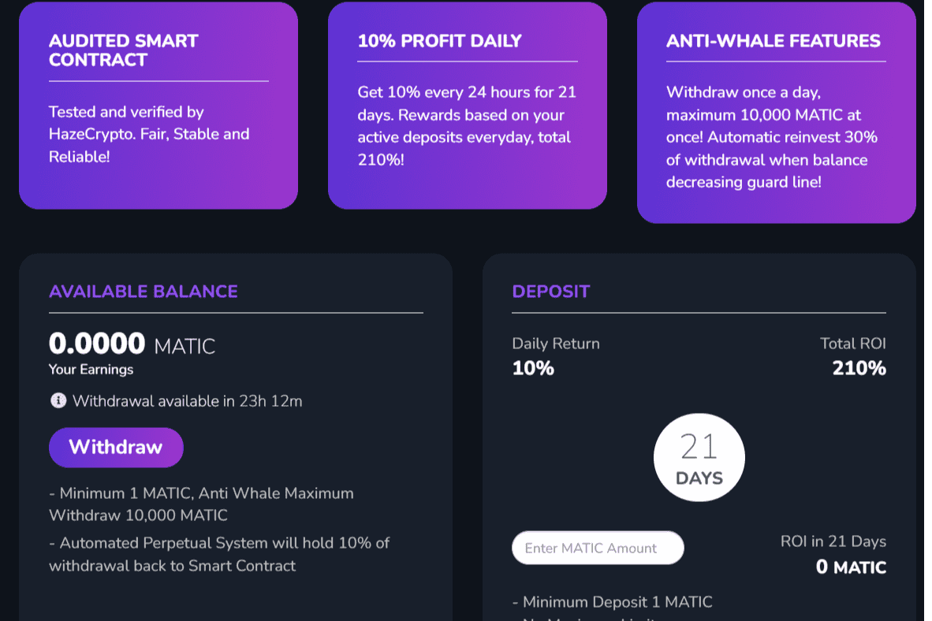Click the ROI in 21 Days value
The height and width of the screenshot is (621, 932).
850,567
